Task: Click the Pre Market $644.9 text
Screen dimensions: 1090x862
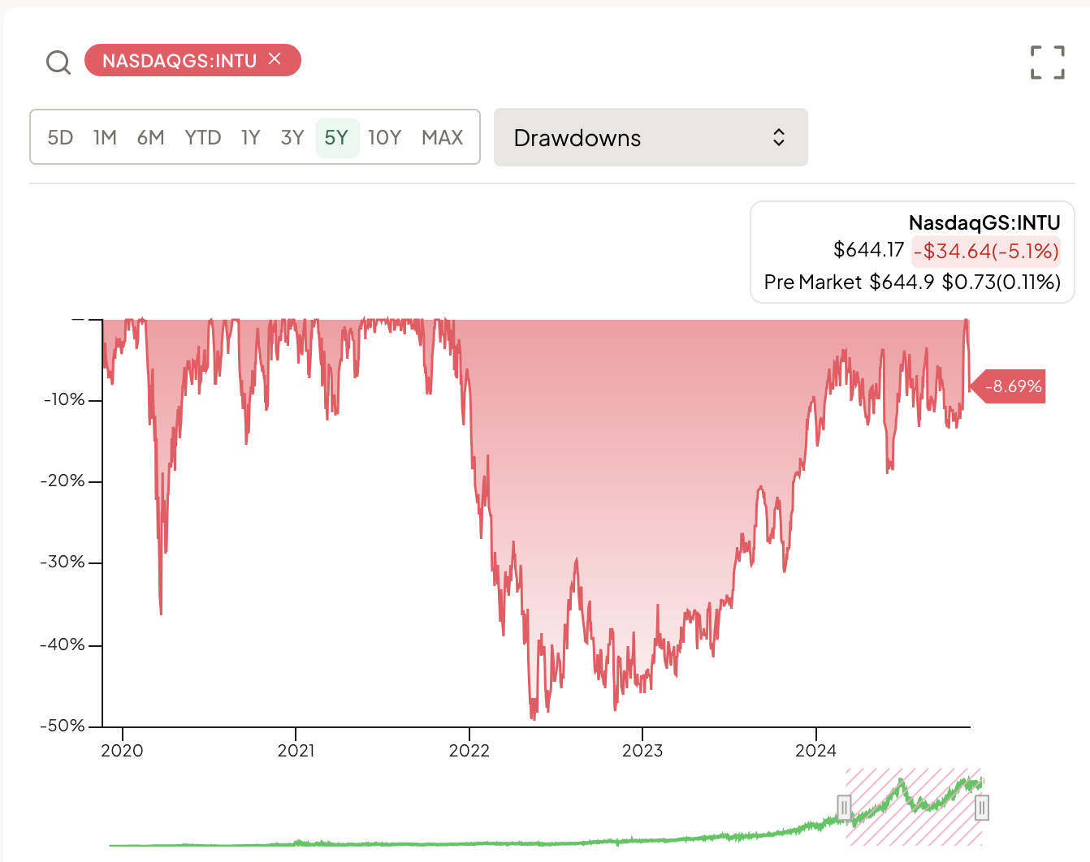Action: 849,282
